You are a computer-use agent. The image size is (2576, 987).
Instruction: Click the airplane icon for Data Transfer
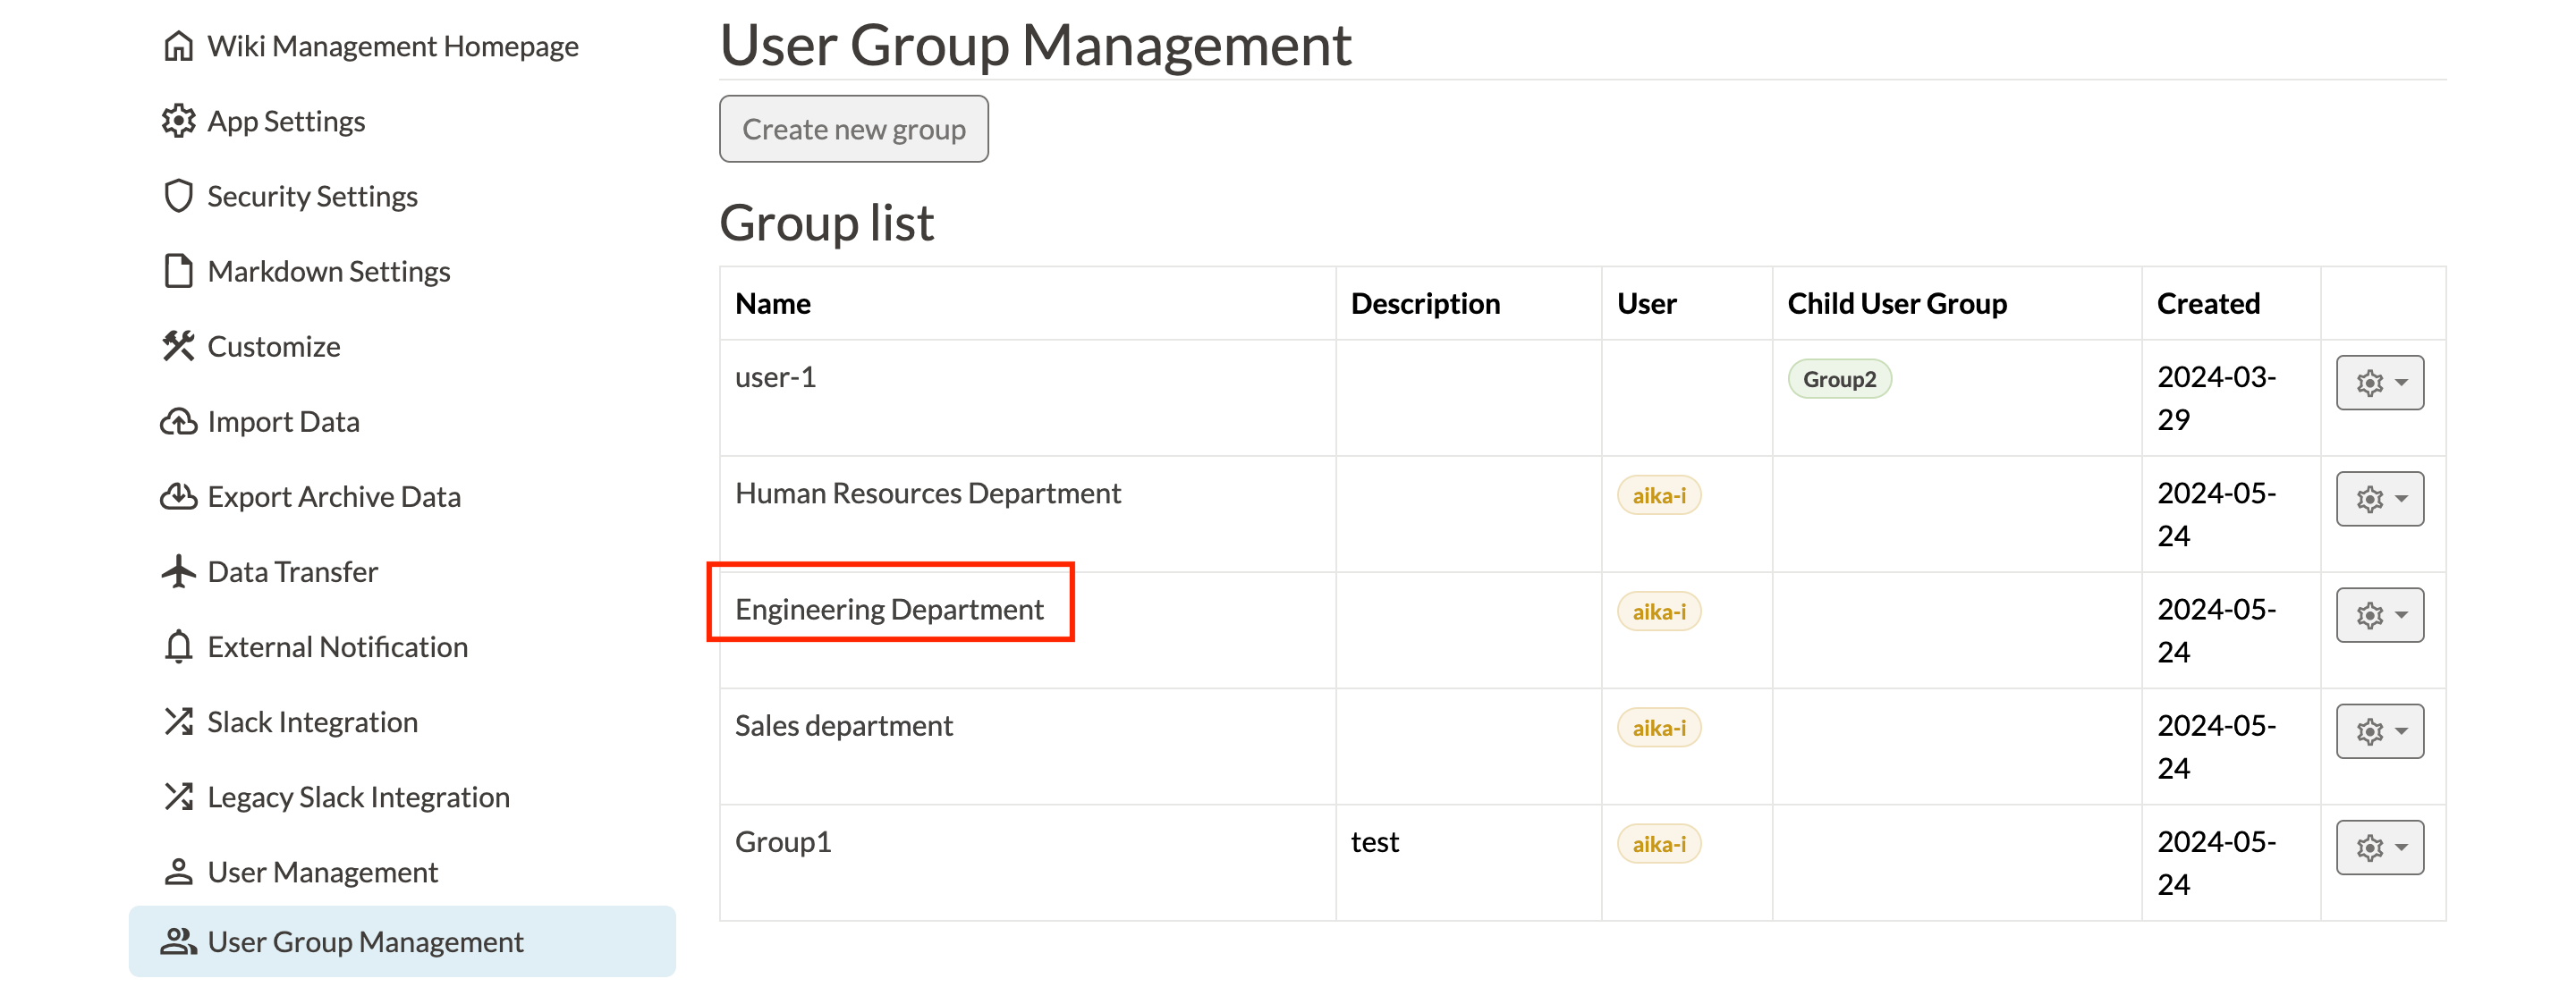point(178,572)
